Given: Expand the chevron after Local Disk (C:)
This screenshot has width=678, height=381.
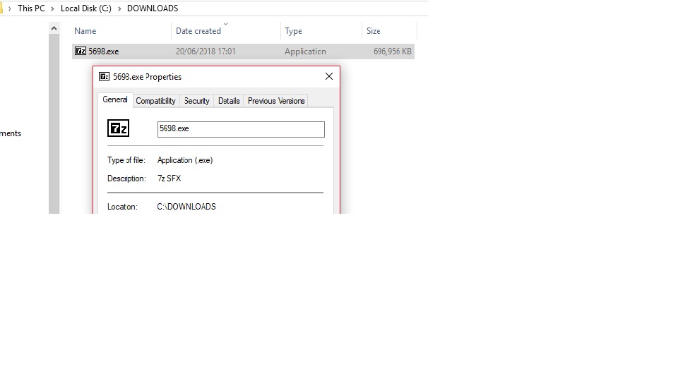Looking at the screenshot, I should [x=119, y=8].
